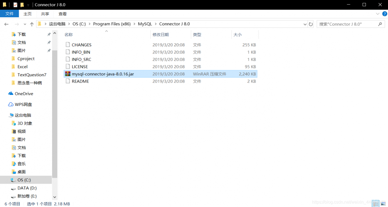Select the INFO_SRC file name
Image resolution: width=388 pixels, height=207 pixels.
(82, 59)
